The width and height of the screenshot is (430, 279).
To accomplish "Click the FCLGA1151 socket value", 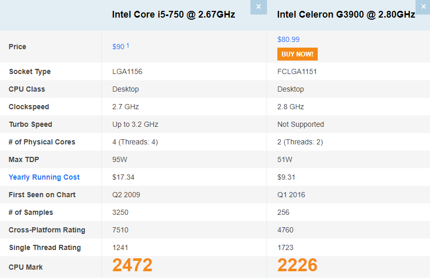I will (x=297, y=71).
